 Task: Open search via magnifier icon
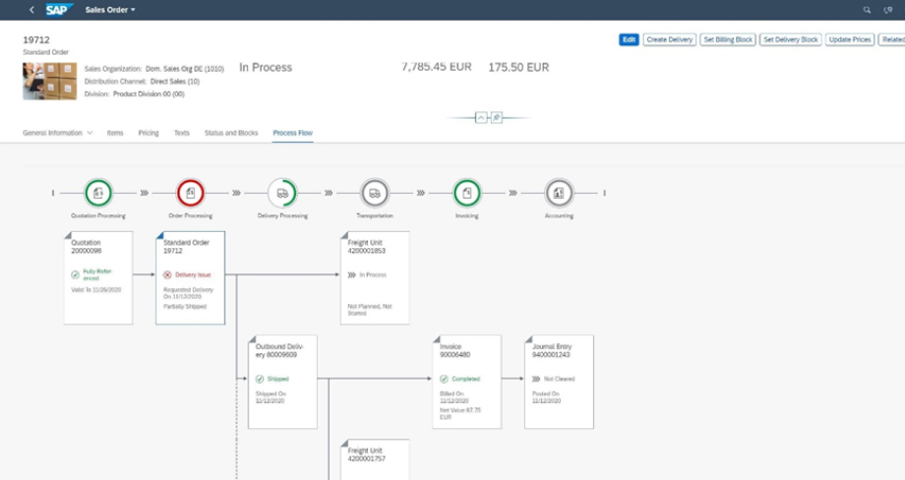point(867,10)
